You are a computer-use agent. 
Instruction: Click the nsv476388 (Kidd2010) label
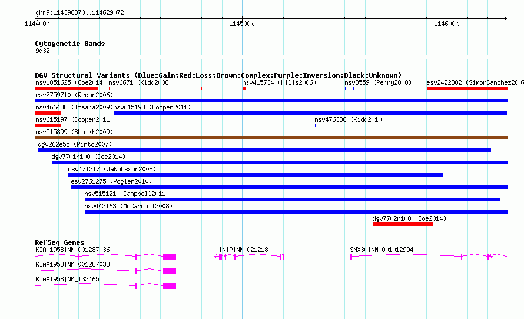[x=350, y=119]
